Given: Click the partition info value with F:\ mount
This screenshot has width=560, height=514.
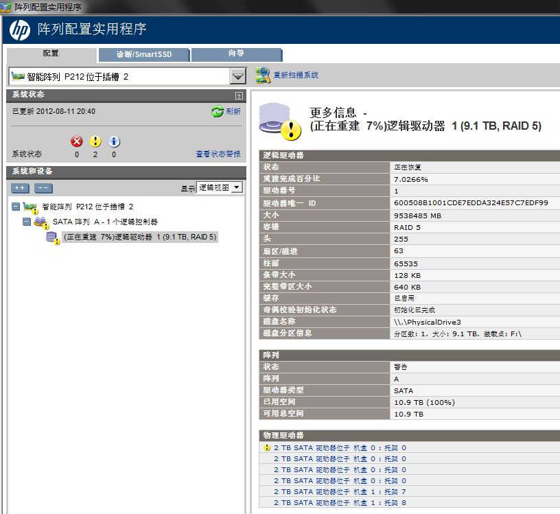Looking at the screenshot, I should click(458, 334).
